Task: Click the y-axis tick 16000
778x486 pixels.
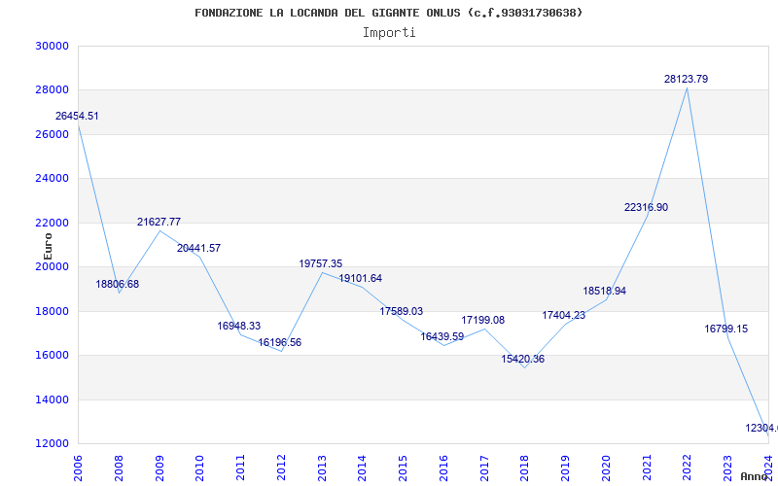Action: point(52,356)
